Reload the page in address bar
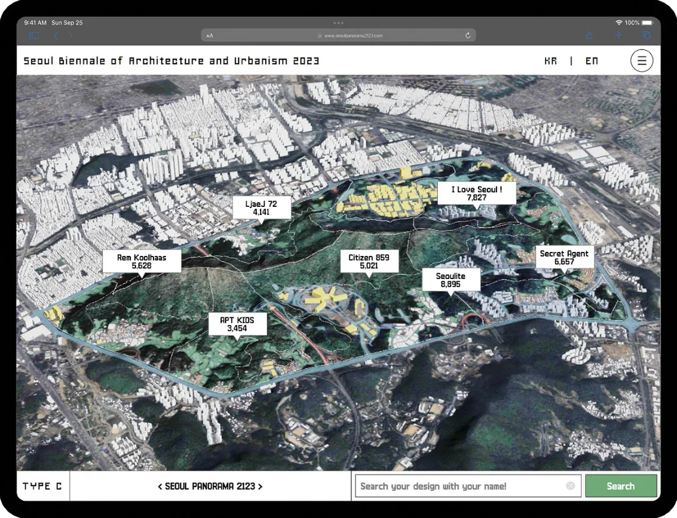This screenshot has width=677, height=518. tap(468, 36)
